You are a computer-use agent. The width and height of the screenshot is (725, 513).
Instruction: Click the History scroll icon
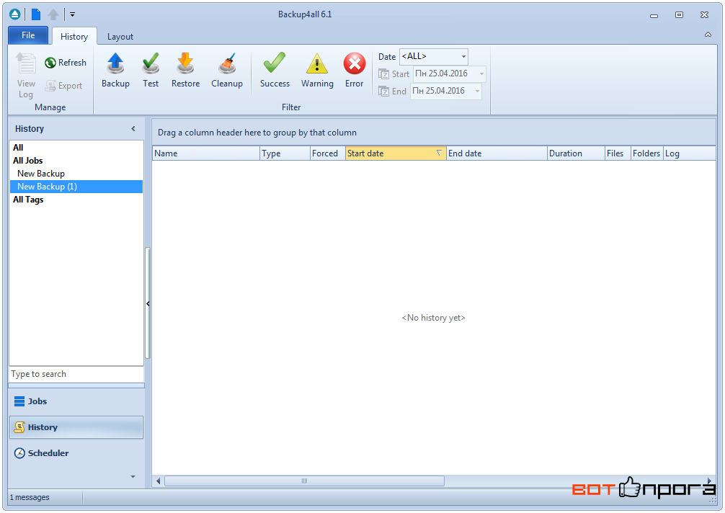coord(19,427)
